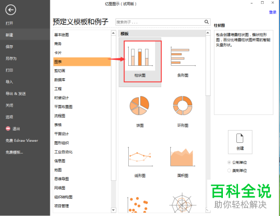Select the 条形图 bar chart template
This screenshot has height=216, width=280.
183,62
